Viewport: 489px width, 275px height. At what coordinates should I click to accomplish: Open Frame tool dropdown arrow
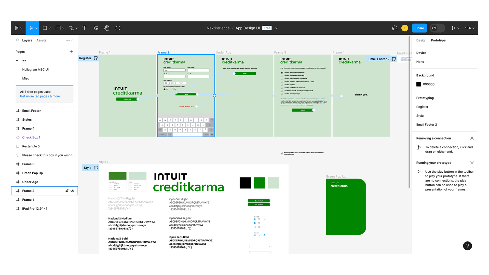(x=50, y=28)
